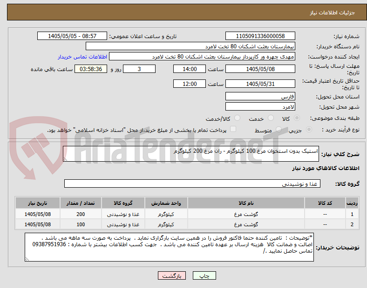This screenshot has height=288, width=367.
Task: Click the requester field مهدی چهره ور
Action: [x=202, y=57]
